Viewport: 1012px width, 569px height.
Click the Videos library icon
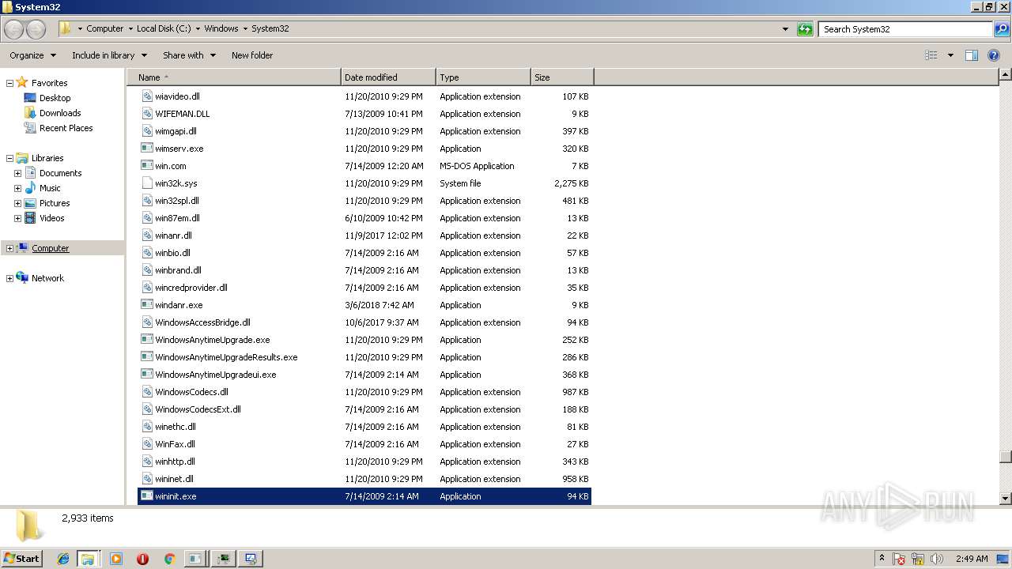[x=30, y=218]
